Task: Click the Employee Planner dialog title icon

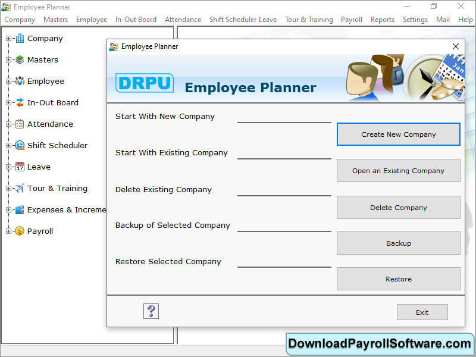Action: [x=114, y=46]
